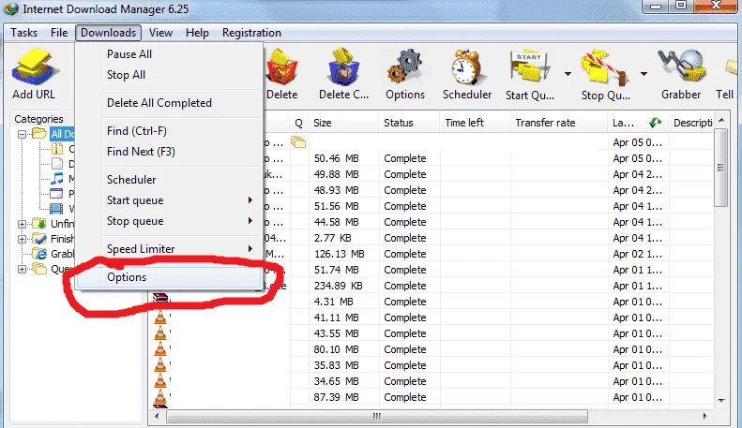Expand the Finished tree node
The image size is (742, 428).
(22, 239)
